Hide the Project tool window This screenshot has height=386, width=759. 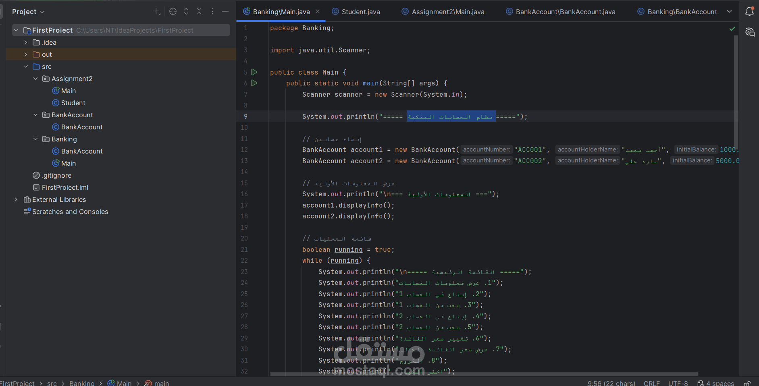[x=225, y=12]
